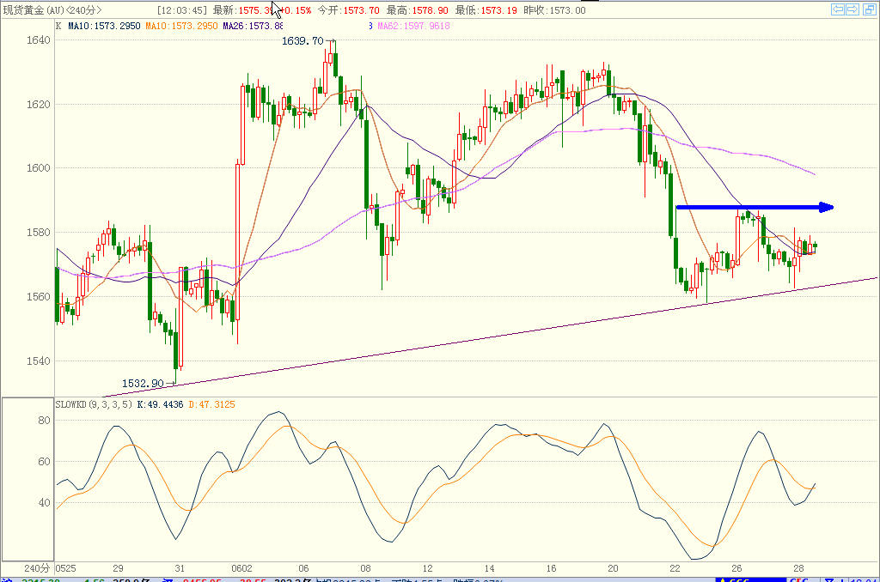Screen dimensions: 880x582
Task: Click the 1560 price axis label
Action: point(38,297)
